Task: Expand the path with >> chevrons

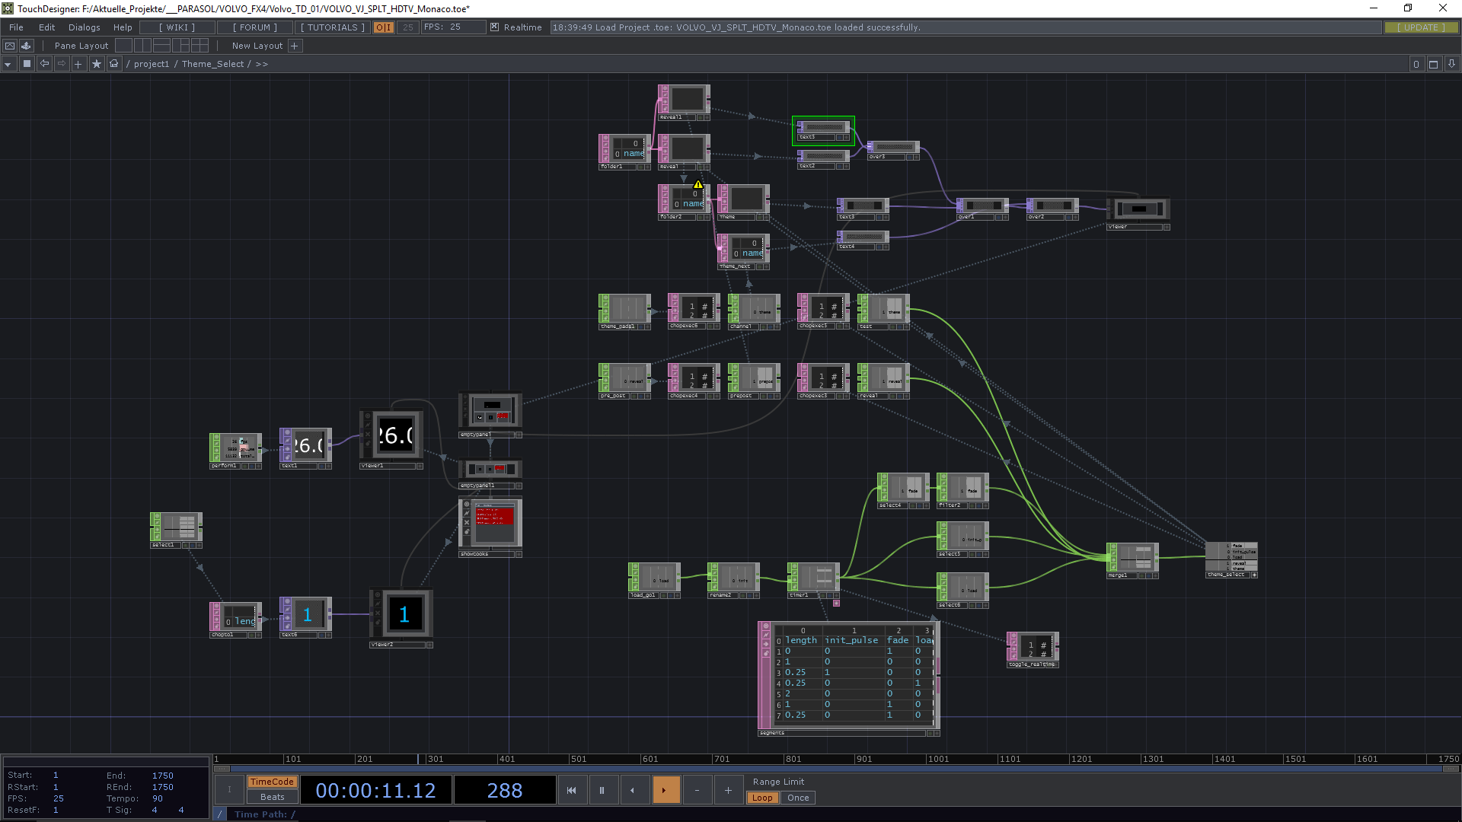Action: coord(262,64)
